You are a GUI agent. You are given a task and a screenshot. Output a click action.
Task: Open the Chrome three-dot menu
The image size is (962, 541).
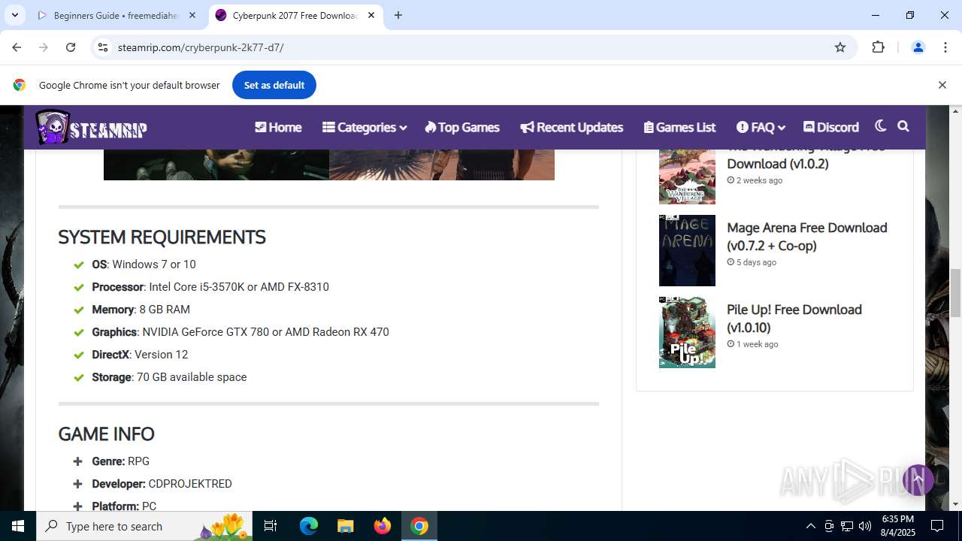[945, 47]
